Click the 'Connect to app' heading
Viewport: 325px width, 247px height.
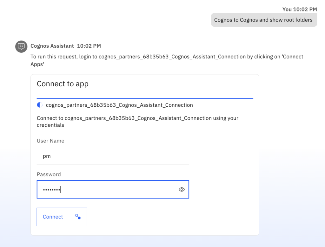(x=63, y=84)
